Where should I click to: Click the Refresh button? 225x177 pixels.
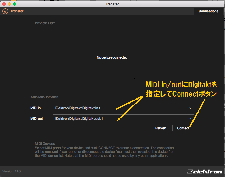160,128
